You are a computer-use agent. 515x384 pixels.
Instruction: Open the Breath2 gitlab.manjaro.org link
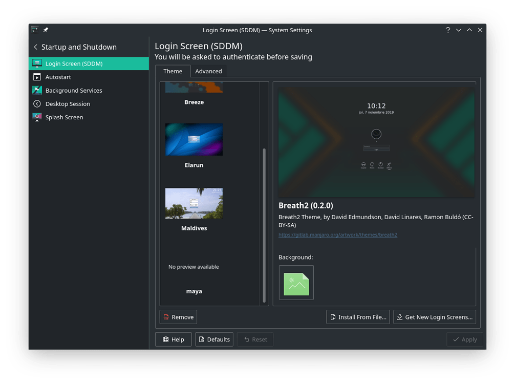(338, 234)
